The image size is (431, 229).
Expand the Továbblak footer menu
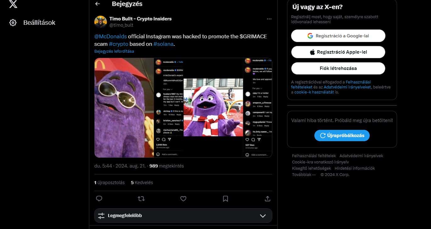pyautogui.click(x=303, y=175)
